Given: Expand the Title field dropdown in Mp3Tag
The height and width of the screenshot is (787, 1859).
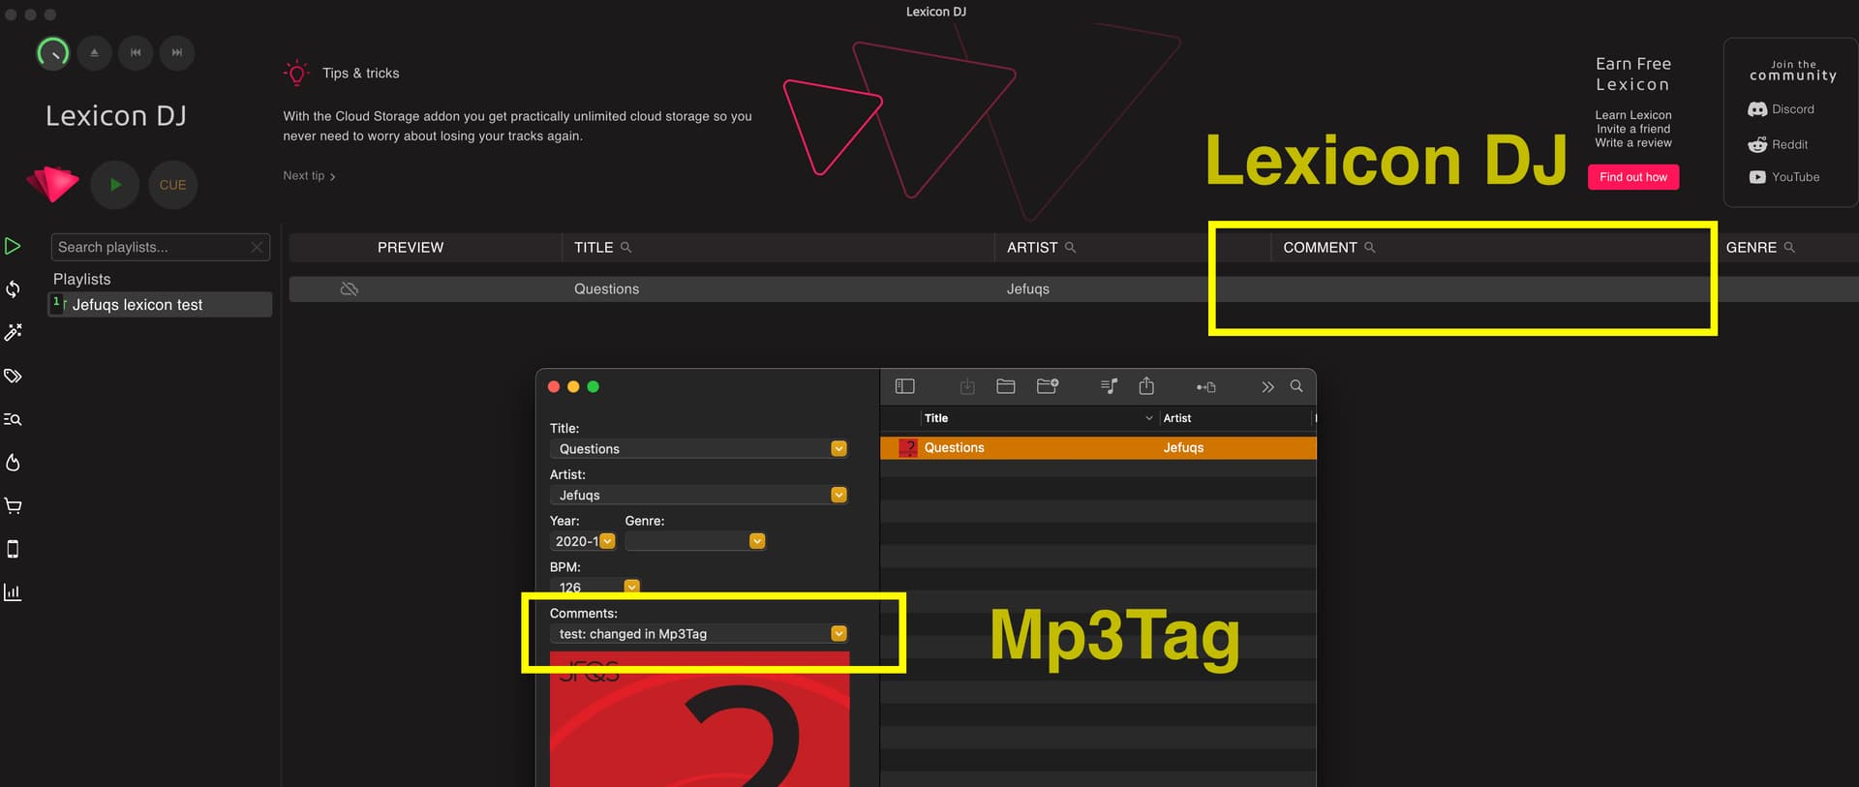Looking at the screenshot, I should pos(838,449).
